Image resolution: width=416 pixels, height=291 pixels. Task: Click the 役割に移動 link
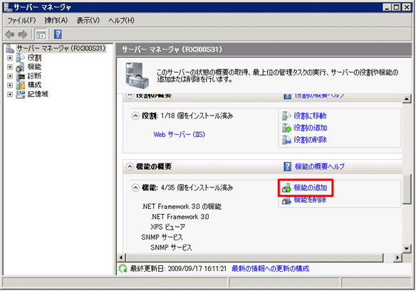click(310, 116)
